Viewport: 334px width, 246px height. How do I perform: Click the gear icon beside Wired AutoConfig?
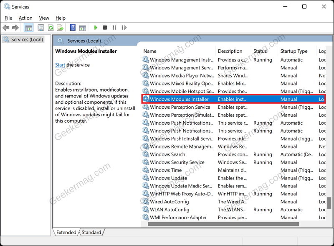point(146,202)
